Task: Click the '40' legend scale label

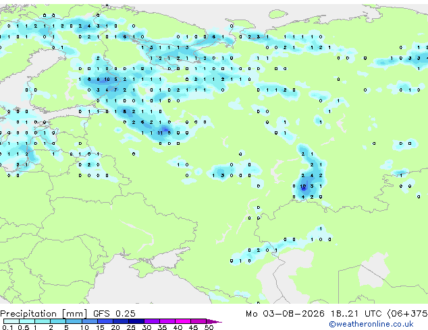Action: point(178,327)
